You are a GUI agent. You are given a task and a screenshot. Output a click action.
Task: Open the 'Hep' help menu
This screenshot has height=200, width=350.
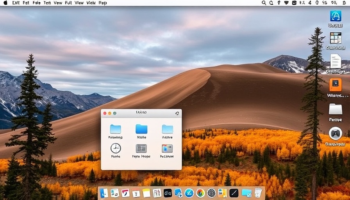[103, 3]
